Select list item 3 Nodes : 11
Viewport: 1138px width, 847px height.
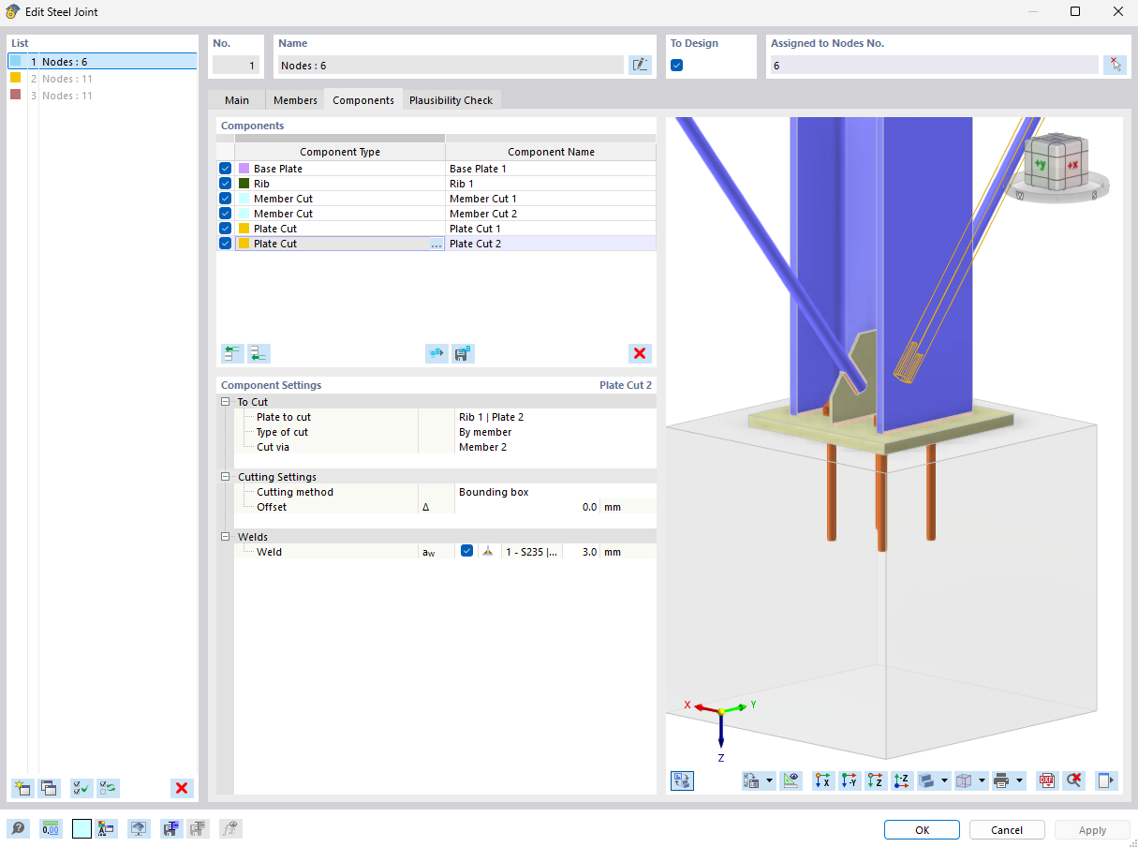[x=102, y=96]
